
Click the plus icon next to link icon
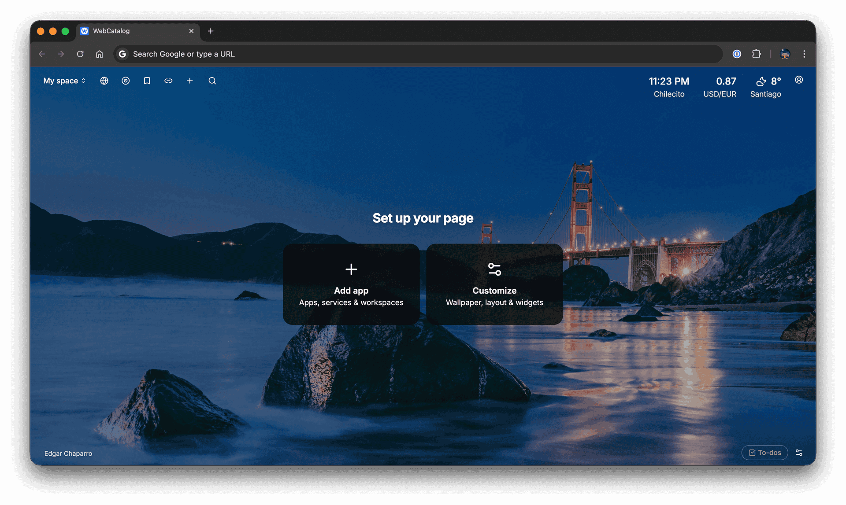[x=190, y=81]
